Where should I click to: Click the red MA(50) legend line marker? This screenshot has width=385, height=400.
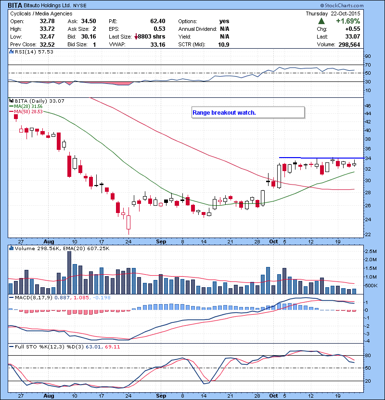click(x=11, y=112)
